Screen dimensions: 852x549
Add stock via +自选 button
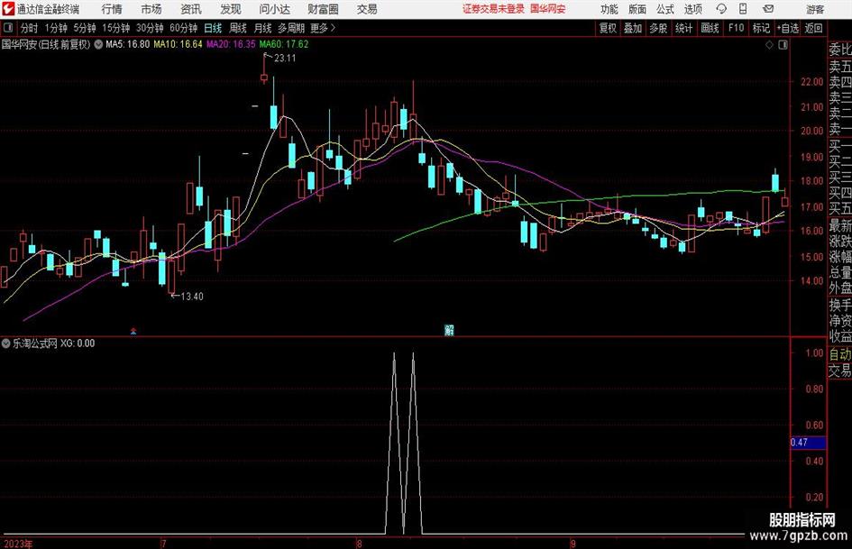[x=788, y=28]
